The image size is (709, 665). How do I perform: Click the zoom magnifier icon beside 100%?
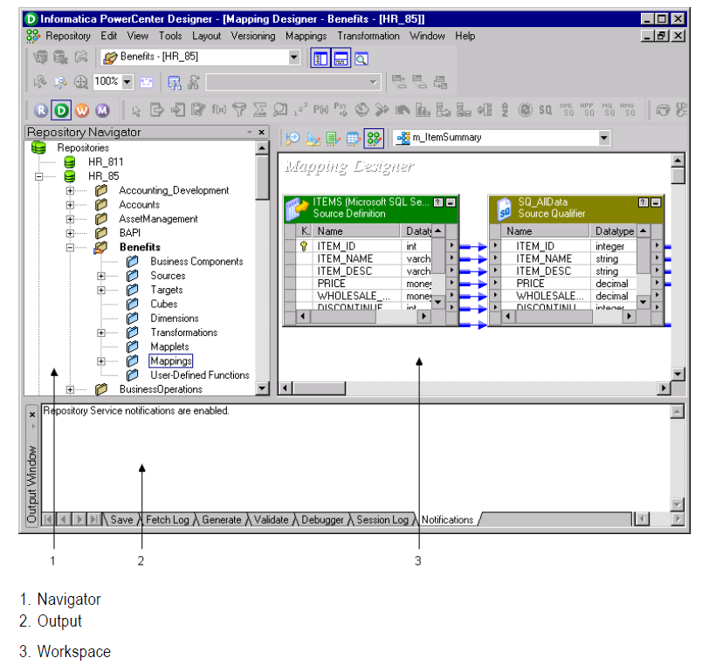[80, 82]
